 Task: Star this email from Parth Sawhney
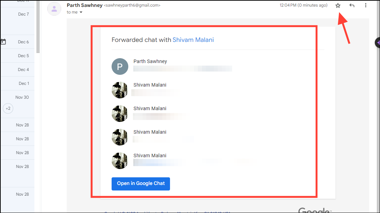tap(338, 5)
